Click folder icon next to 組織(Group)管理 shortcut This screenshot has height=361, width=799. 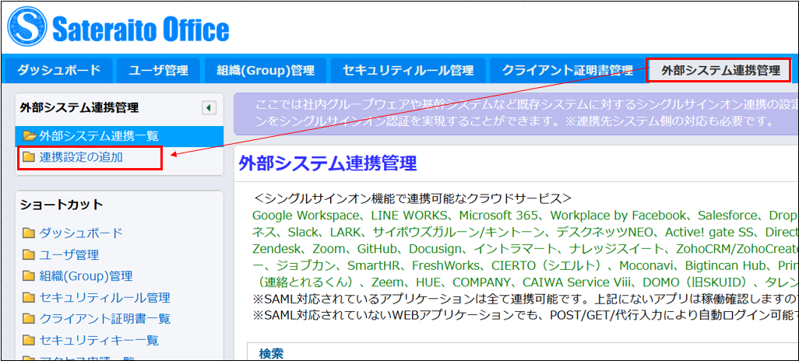pos(28,276)
